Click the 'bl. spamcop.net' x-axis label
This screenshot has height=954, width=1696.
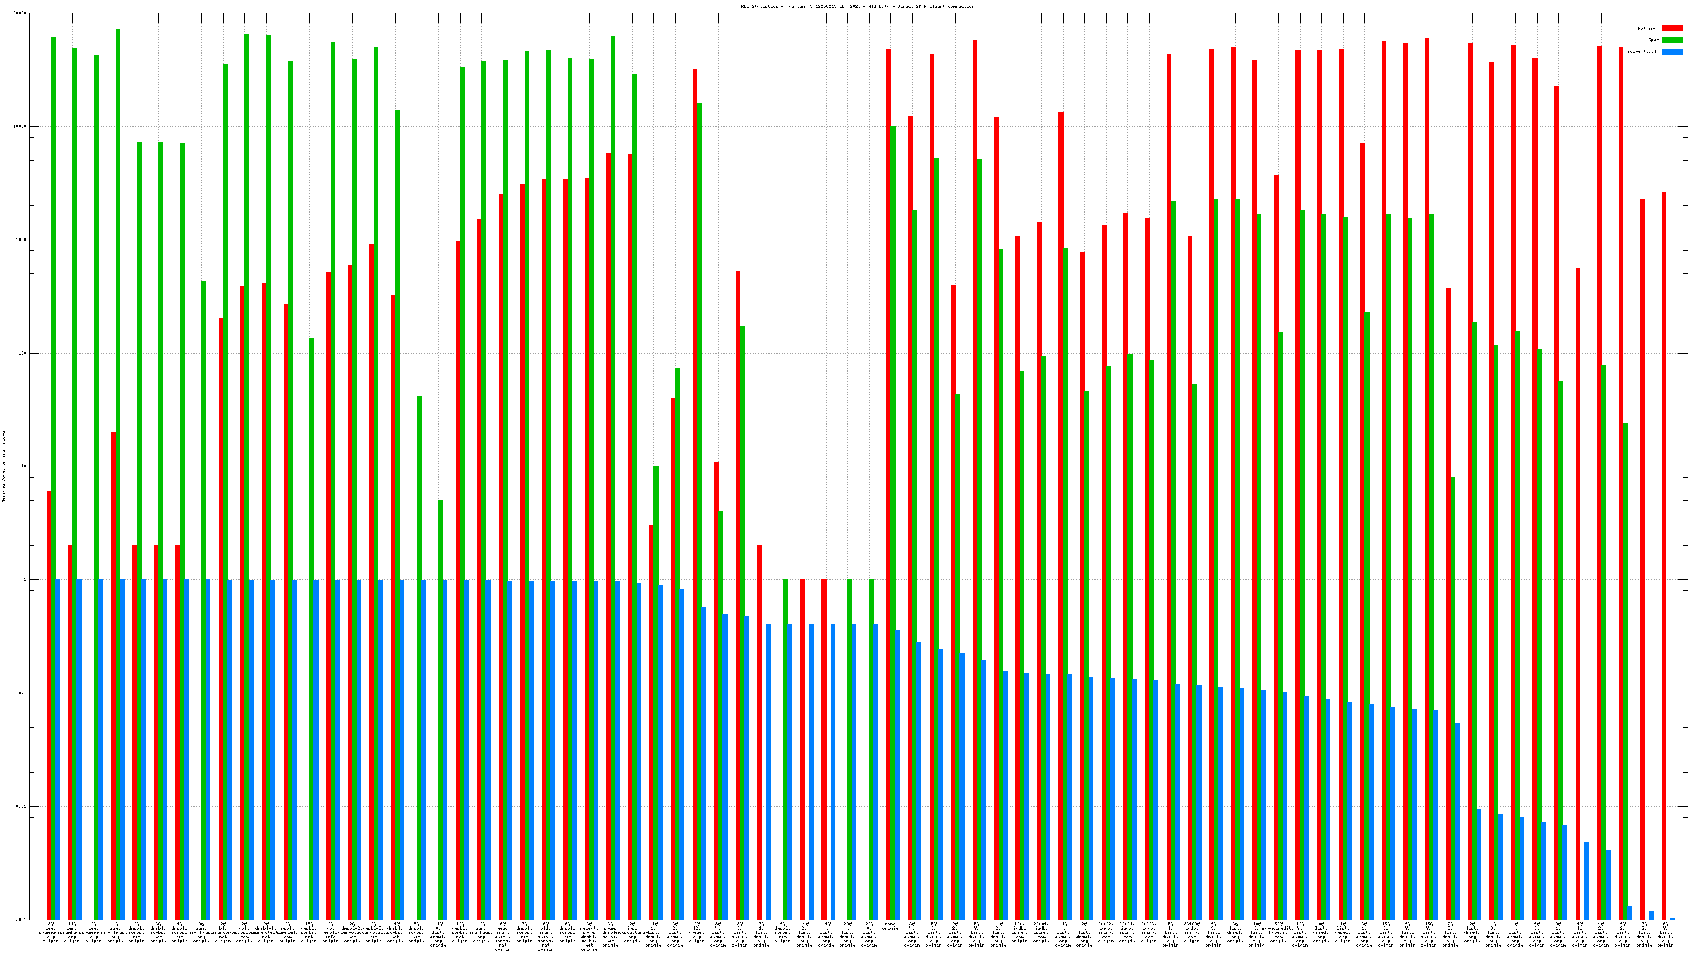[x=223, y=932]
